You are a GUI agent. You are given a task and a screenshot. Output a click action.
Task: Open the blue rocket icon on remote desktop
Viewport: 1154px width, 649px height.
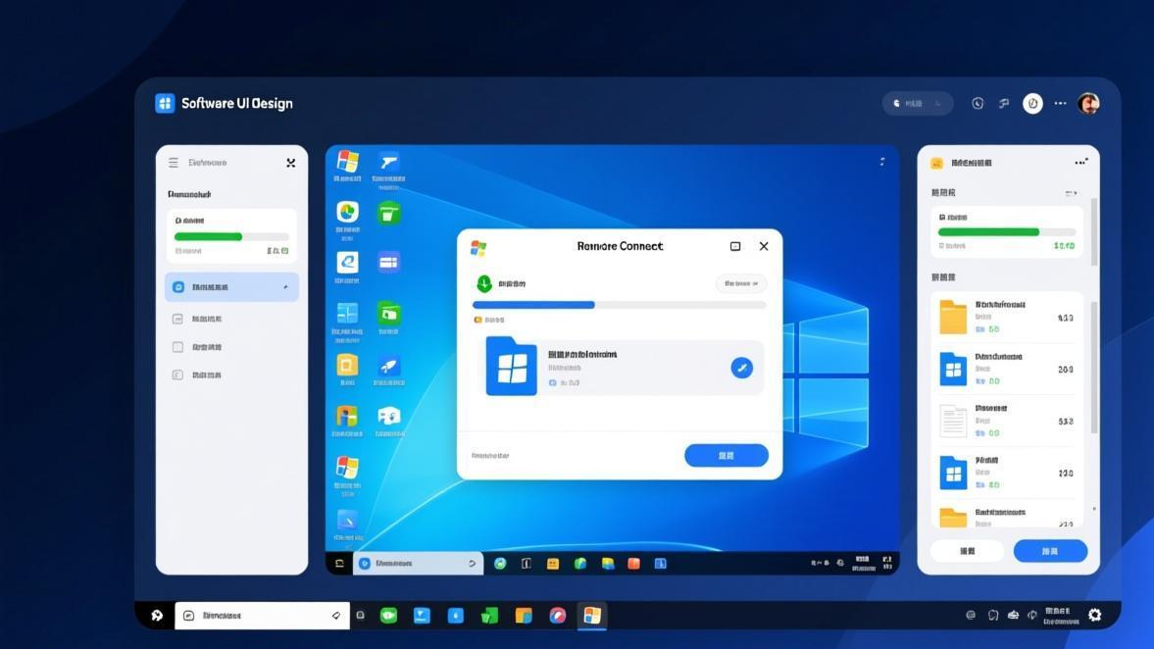388,366
